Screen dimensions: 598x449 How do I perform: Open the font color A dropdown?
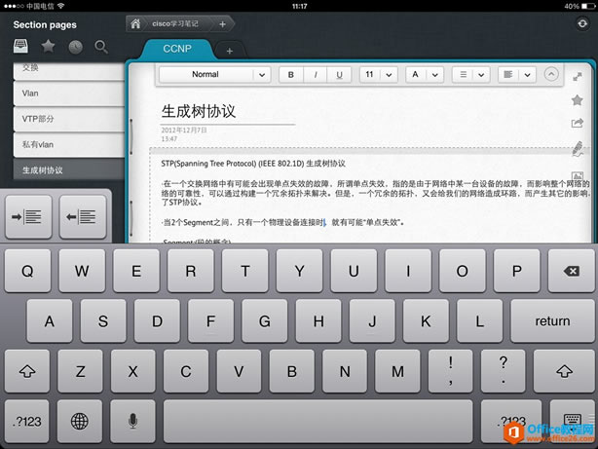pyautogui.click(x=425, y=74)
